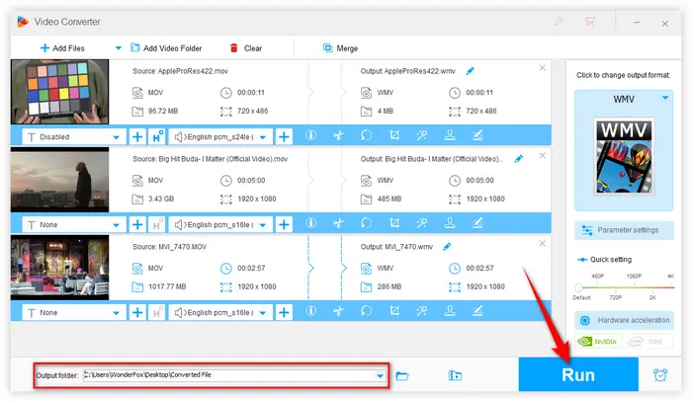Select the Big Hit Buda video thumbnail

[x=59, y=180]
